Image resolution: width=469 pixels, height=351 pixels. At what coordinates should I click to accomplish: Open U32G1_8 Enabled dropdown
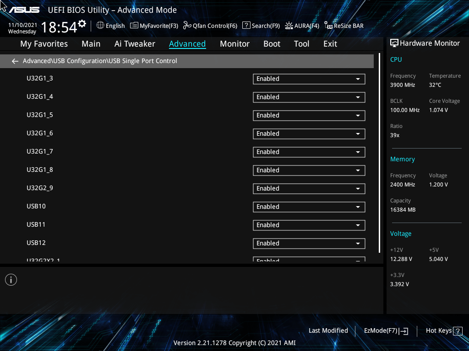[x=309, y=170]
